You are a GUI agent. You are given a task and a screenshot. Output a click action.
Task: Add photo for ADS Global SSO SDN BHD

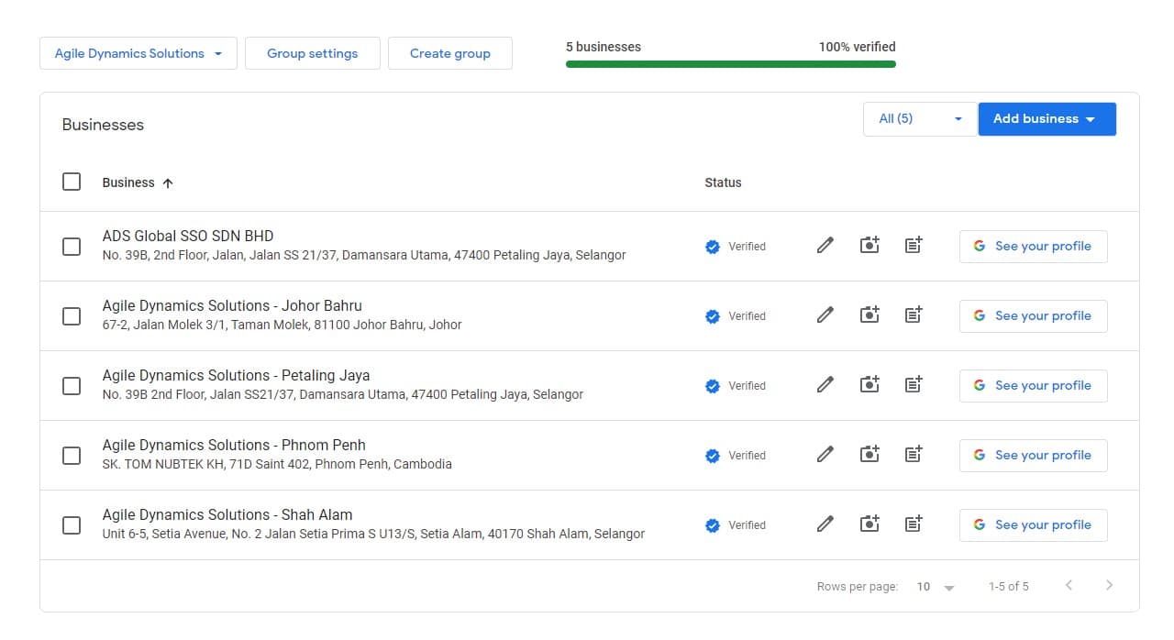point(869,246)
